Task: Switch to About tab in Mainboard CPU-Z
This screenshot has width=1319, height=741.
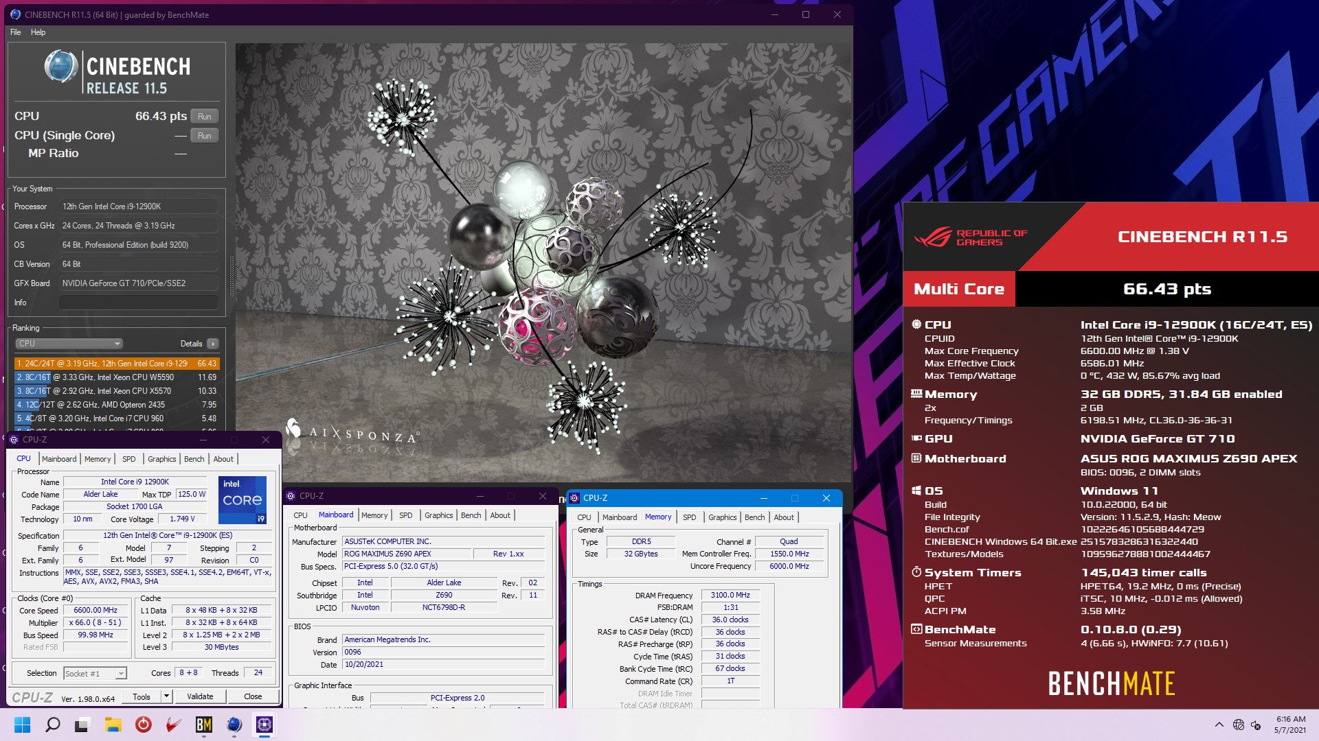Action: [500, 515]
